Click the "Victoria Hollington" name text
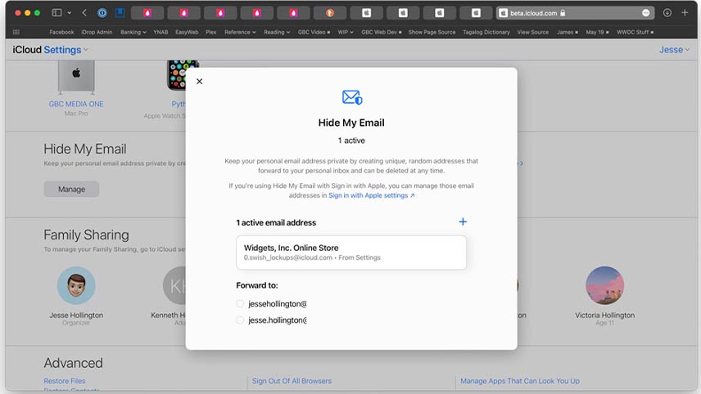 pos(605,315)
